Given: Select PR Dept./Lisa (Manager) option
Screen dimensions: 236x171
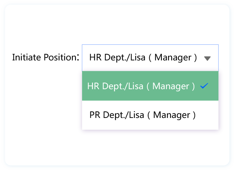Looking at the screenshot, I should (x=142, y=115).
